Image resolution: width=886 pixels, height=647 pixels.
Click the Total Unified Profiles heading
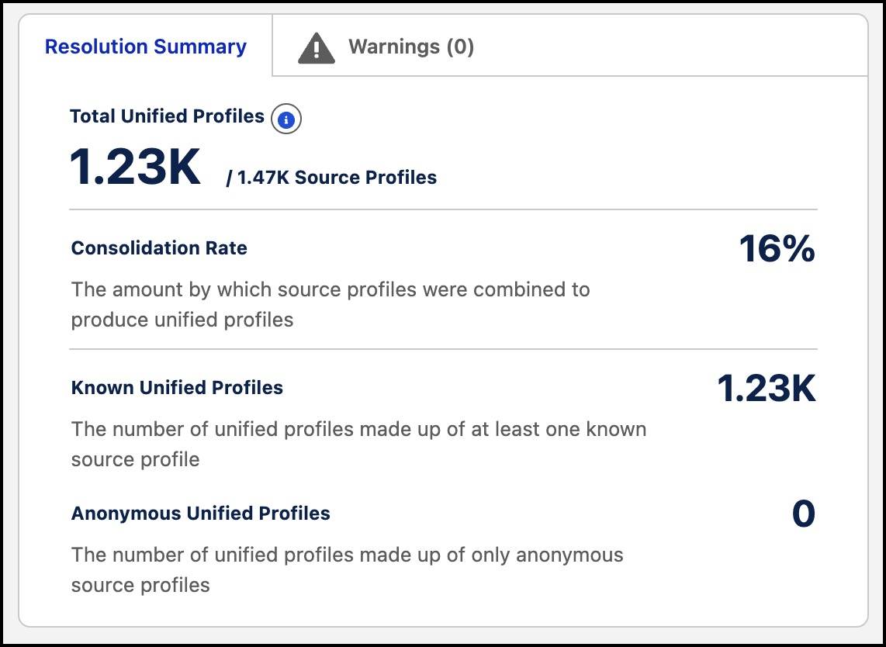(166, 116)
